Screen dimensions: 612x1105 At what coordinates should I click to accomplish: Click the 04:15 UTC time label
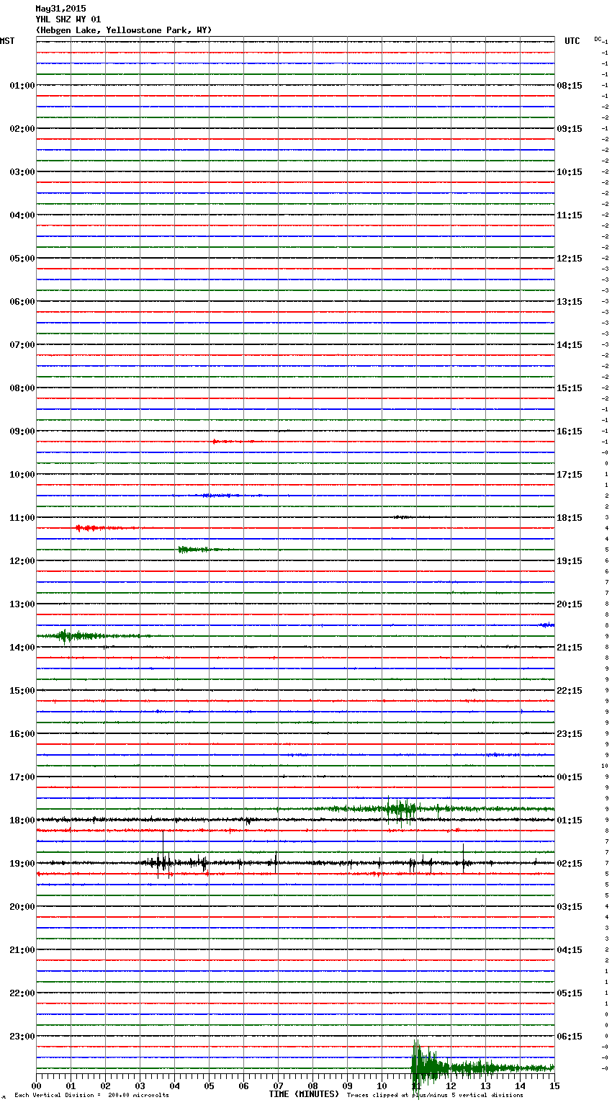pos(570,950)
